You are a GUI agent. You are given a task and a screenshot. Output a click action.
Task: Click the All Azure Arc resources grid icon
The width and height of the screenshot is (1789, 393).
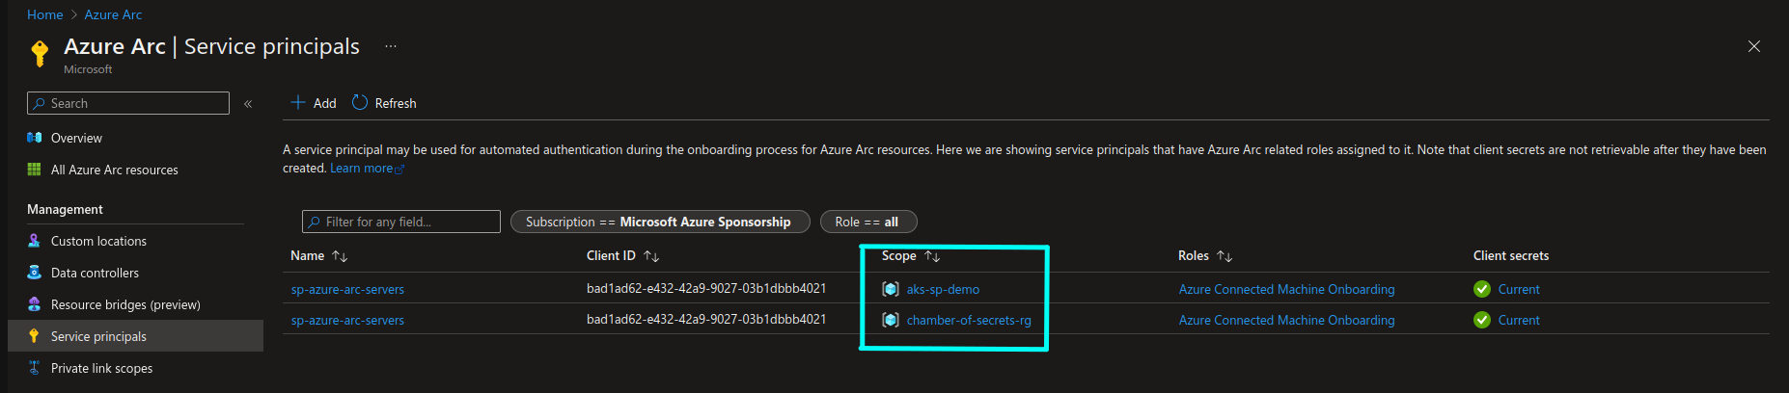[x=35, y=170]
